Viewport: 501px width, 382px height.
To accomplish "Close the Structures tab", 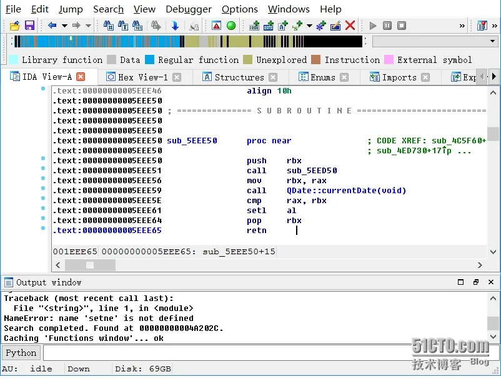I will coord(273,77).
